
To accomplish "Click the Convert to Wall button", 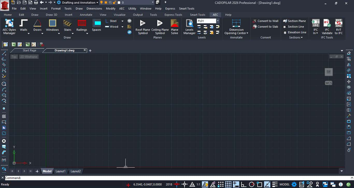I will coord(266,21).
